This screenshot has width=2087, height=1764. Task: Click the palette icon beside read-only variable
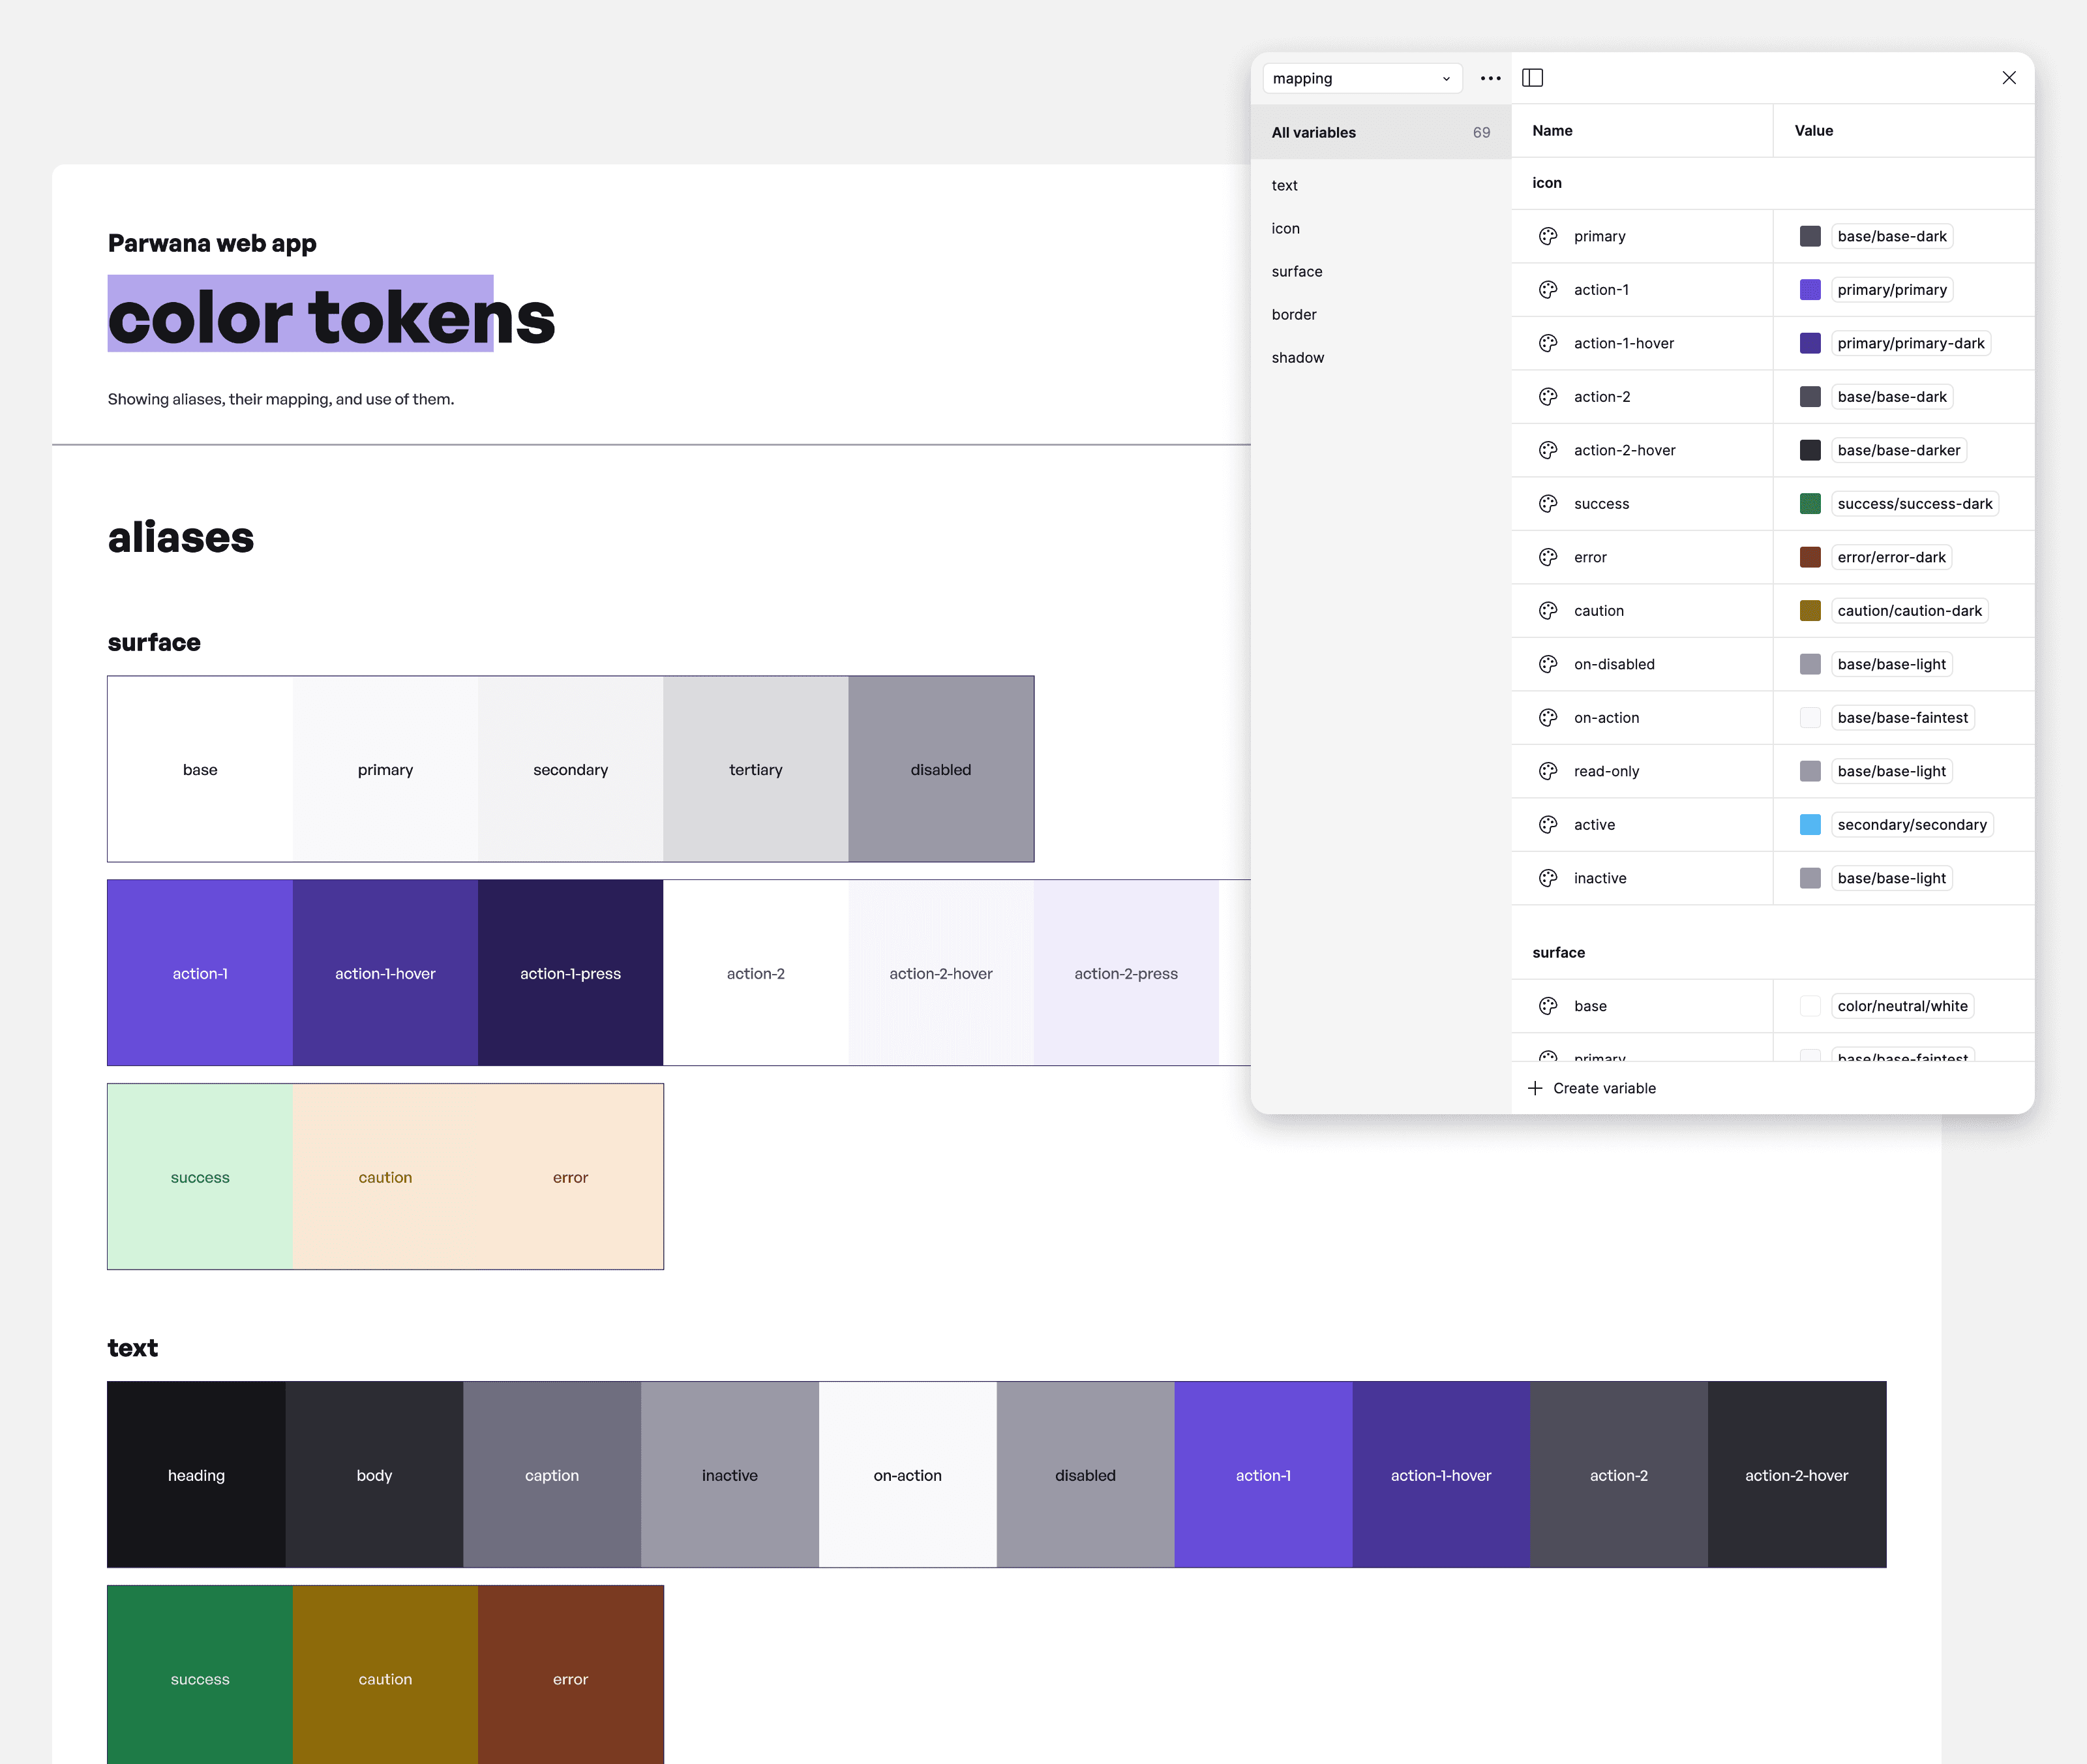coord(1547,771)
